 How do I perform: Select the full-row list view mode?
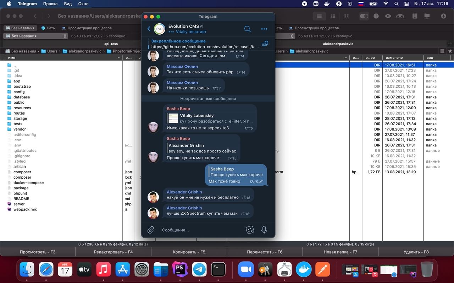tap(319, 16)
